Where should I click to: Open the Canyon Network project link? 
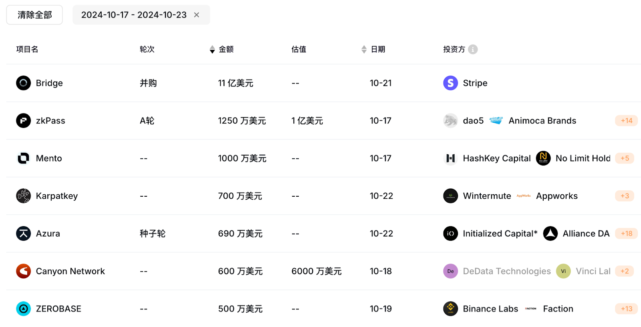71,271
